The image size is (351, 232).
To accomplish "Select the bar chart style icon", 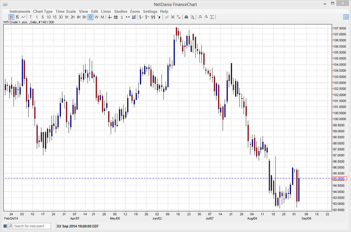I will pos(16,17).
